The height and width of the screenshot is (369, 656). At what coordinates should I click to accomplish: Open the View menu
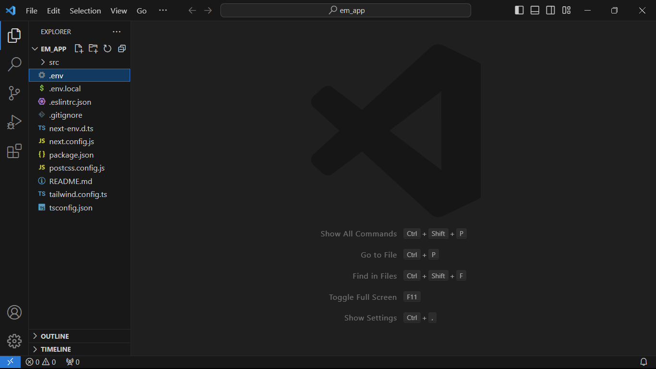(119, 11)
